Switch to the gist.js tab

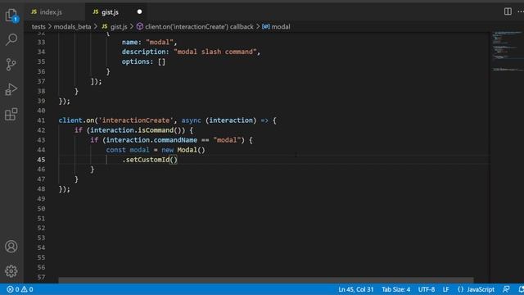click(x=111, y=12)
